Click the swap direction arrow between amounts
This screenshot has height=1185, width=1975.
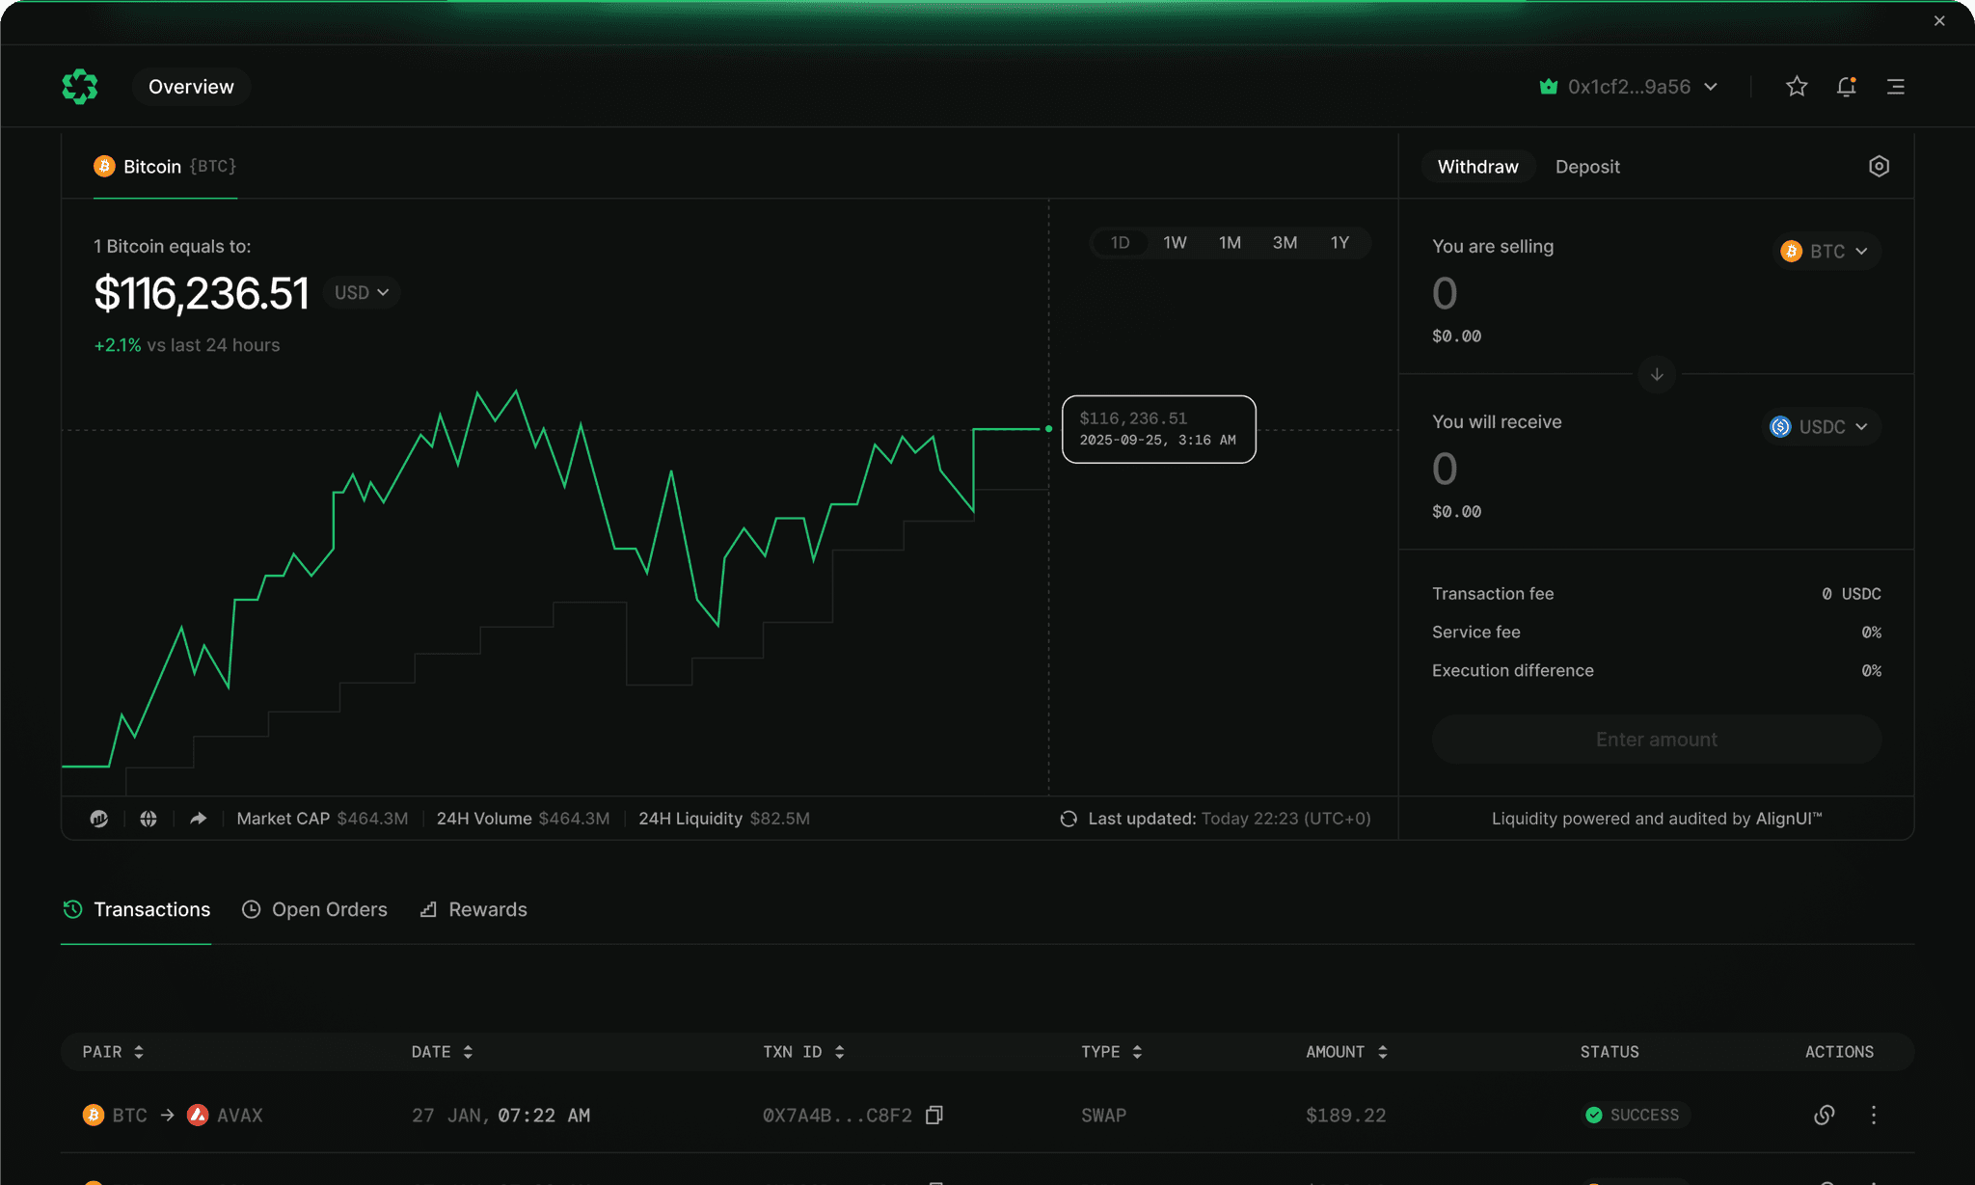coord(1656,375)
